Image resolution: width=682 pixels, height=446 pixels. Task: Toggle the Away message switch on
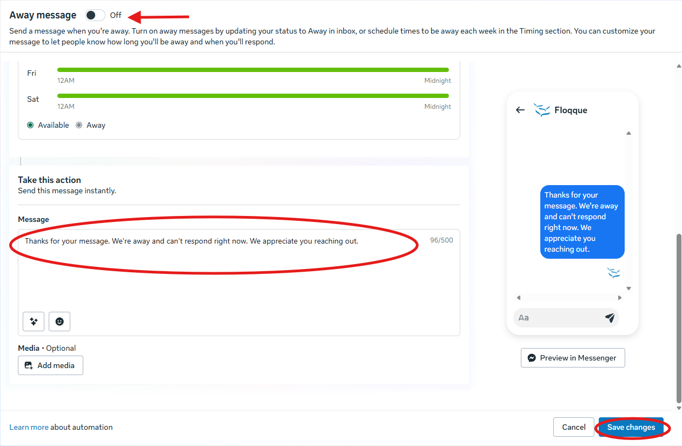coord(95,15)
